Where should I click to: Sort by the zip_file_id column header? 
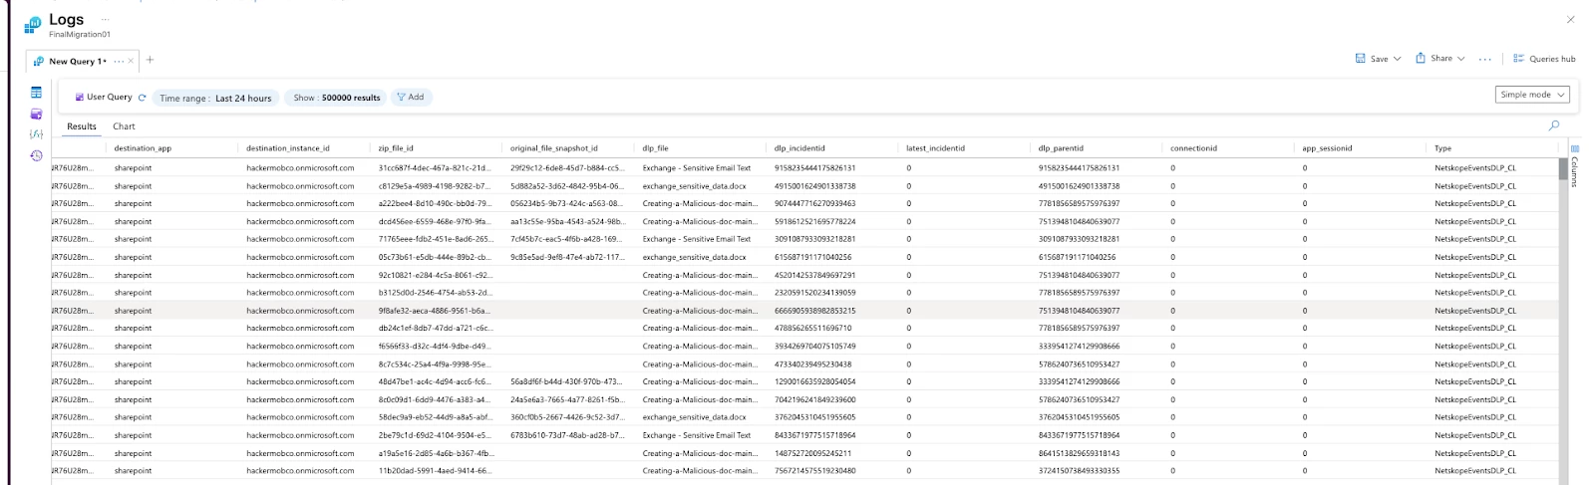pos(395,148)
